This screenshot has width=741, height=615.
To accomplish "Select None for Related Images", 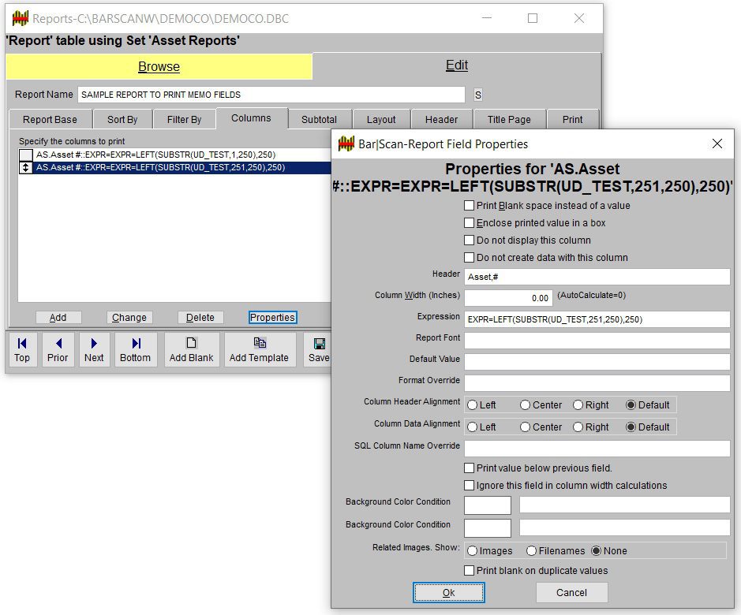I will coord(597,551).
